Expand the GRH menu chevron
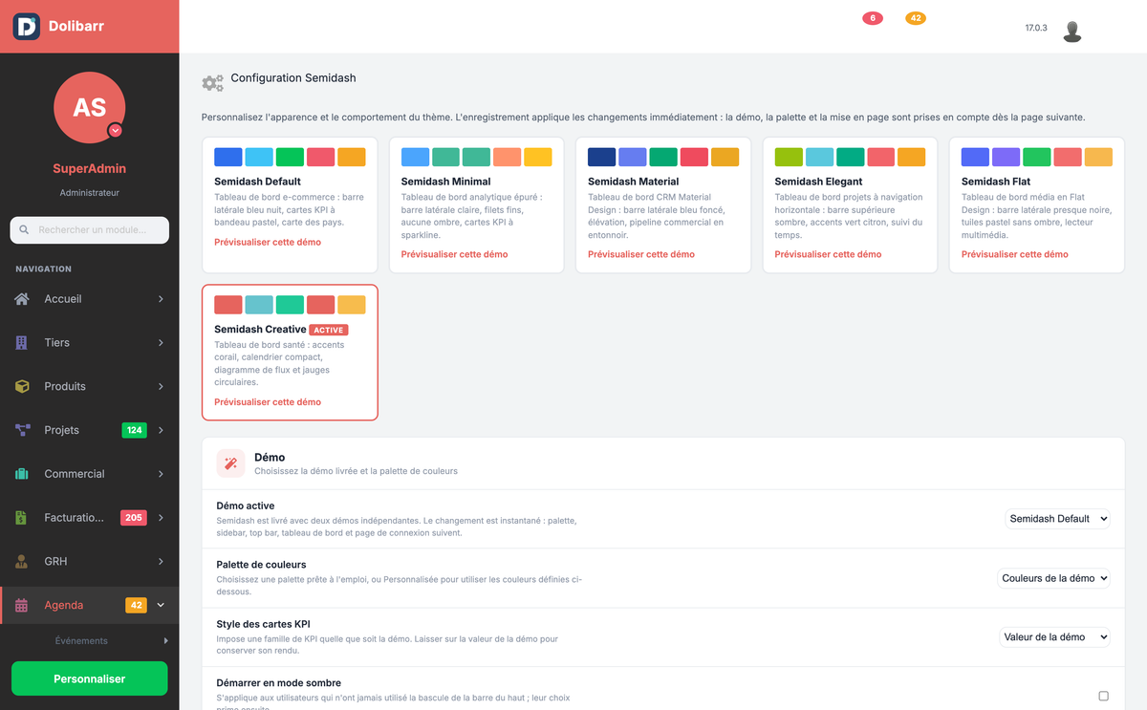 [x=161, y=562]
